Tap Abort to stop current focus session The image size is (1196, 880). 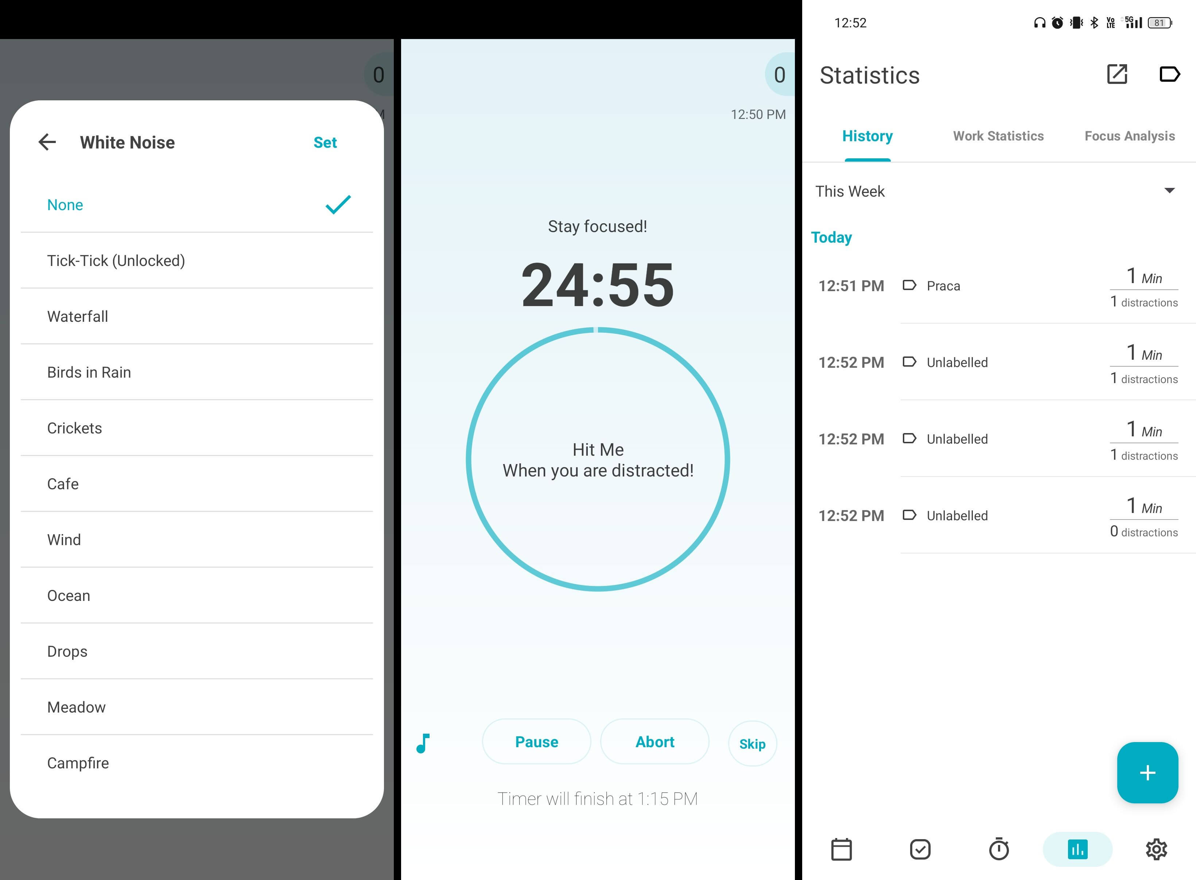click(x=656, y=741)
